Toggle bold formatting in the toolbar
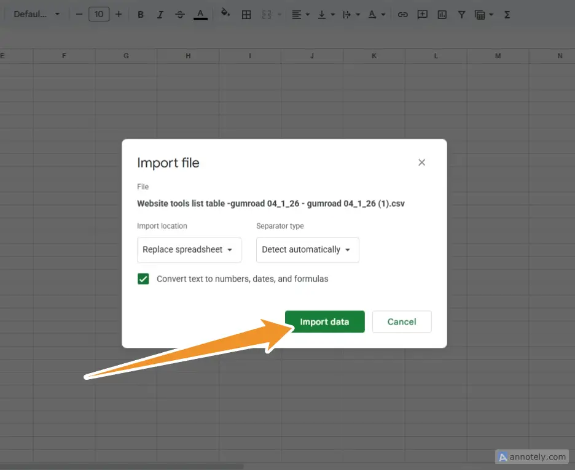The image size is (575, 470). click(x=141, y=14)
